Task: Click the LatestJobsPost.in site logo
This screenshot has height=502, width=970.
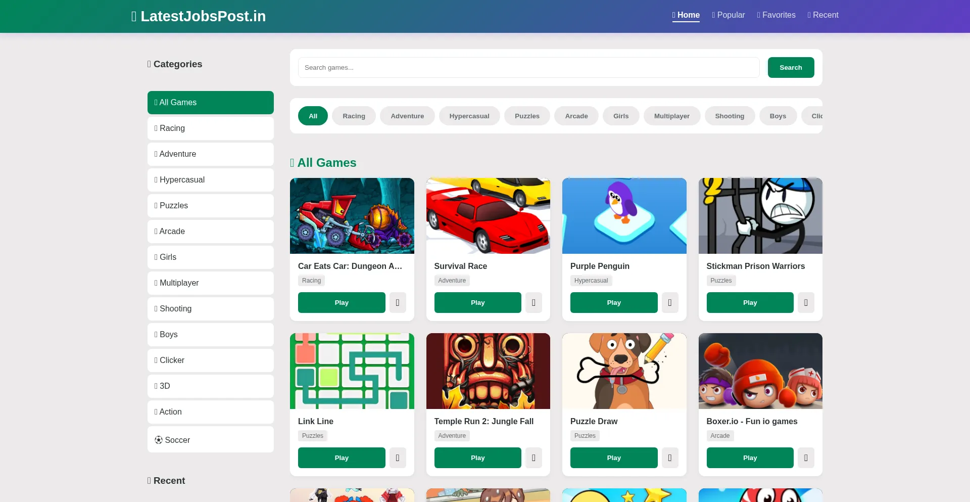Action: pos(199,16)
